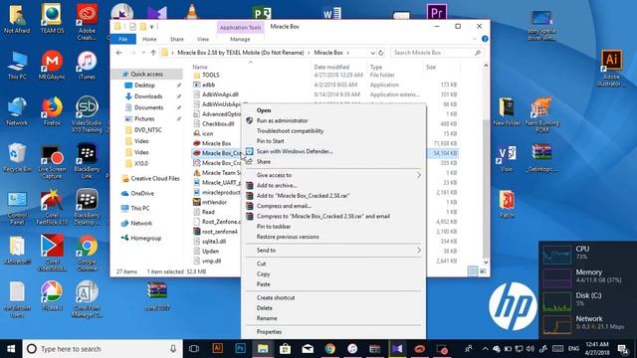Sort files by Size column
Image resolution: width=637 pixels, height=358 pixels.
(431, 67)
